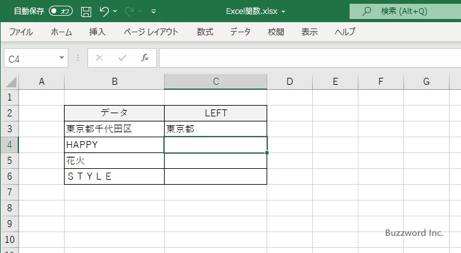Select row 4 header
461x253 pixels.
coord(9,145)
